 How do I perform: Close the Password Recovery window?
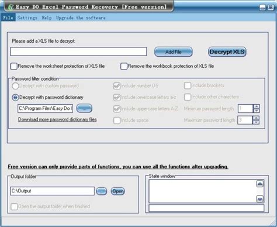point(271,8)
